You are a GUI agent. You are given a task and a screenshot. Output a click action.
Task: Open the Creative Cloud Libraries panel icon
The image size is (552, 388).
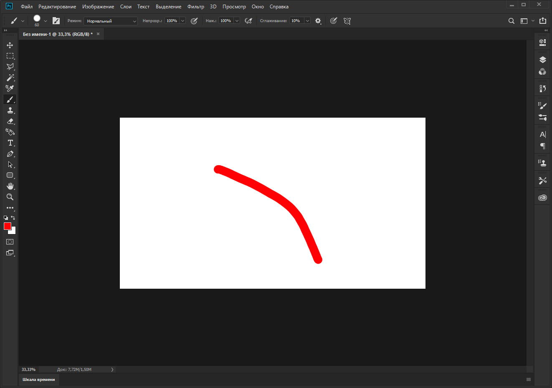543,198
